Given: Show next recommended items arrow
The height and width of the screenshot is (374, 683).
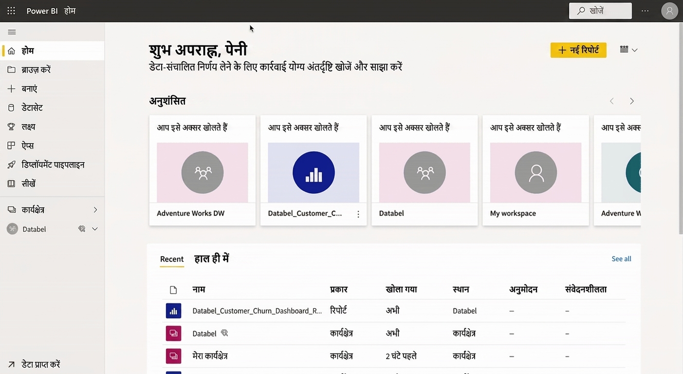Looking at the screenshot, I should tap(632, 101).
